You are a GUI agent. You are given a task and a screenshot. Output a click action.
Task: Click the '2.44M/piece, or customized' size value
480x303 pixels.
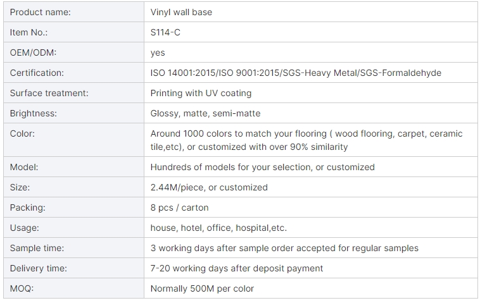(209, 187)
